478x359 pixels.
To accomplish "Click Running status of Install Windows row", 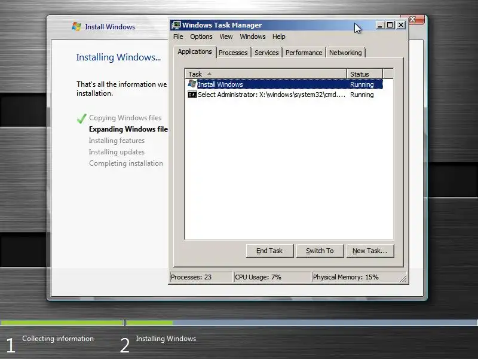I will click(362, 84).
